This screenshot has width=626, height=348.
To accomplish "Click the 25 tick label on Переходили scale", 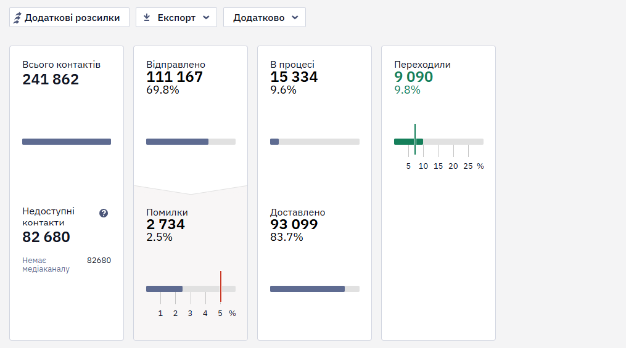I will click(468, 166).
